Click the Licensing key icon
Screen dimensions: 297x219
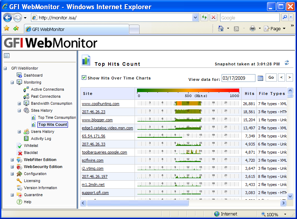point(19,181)
